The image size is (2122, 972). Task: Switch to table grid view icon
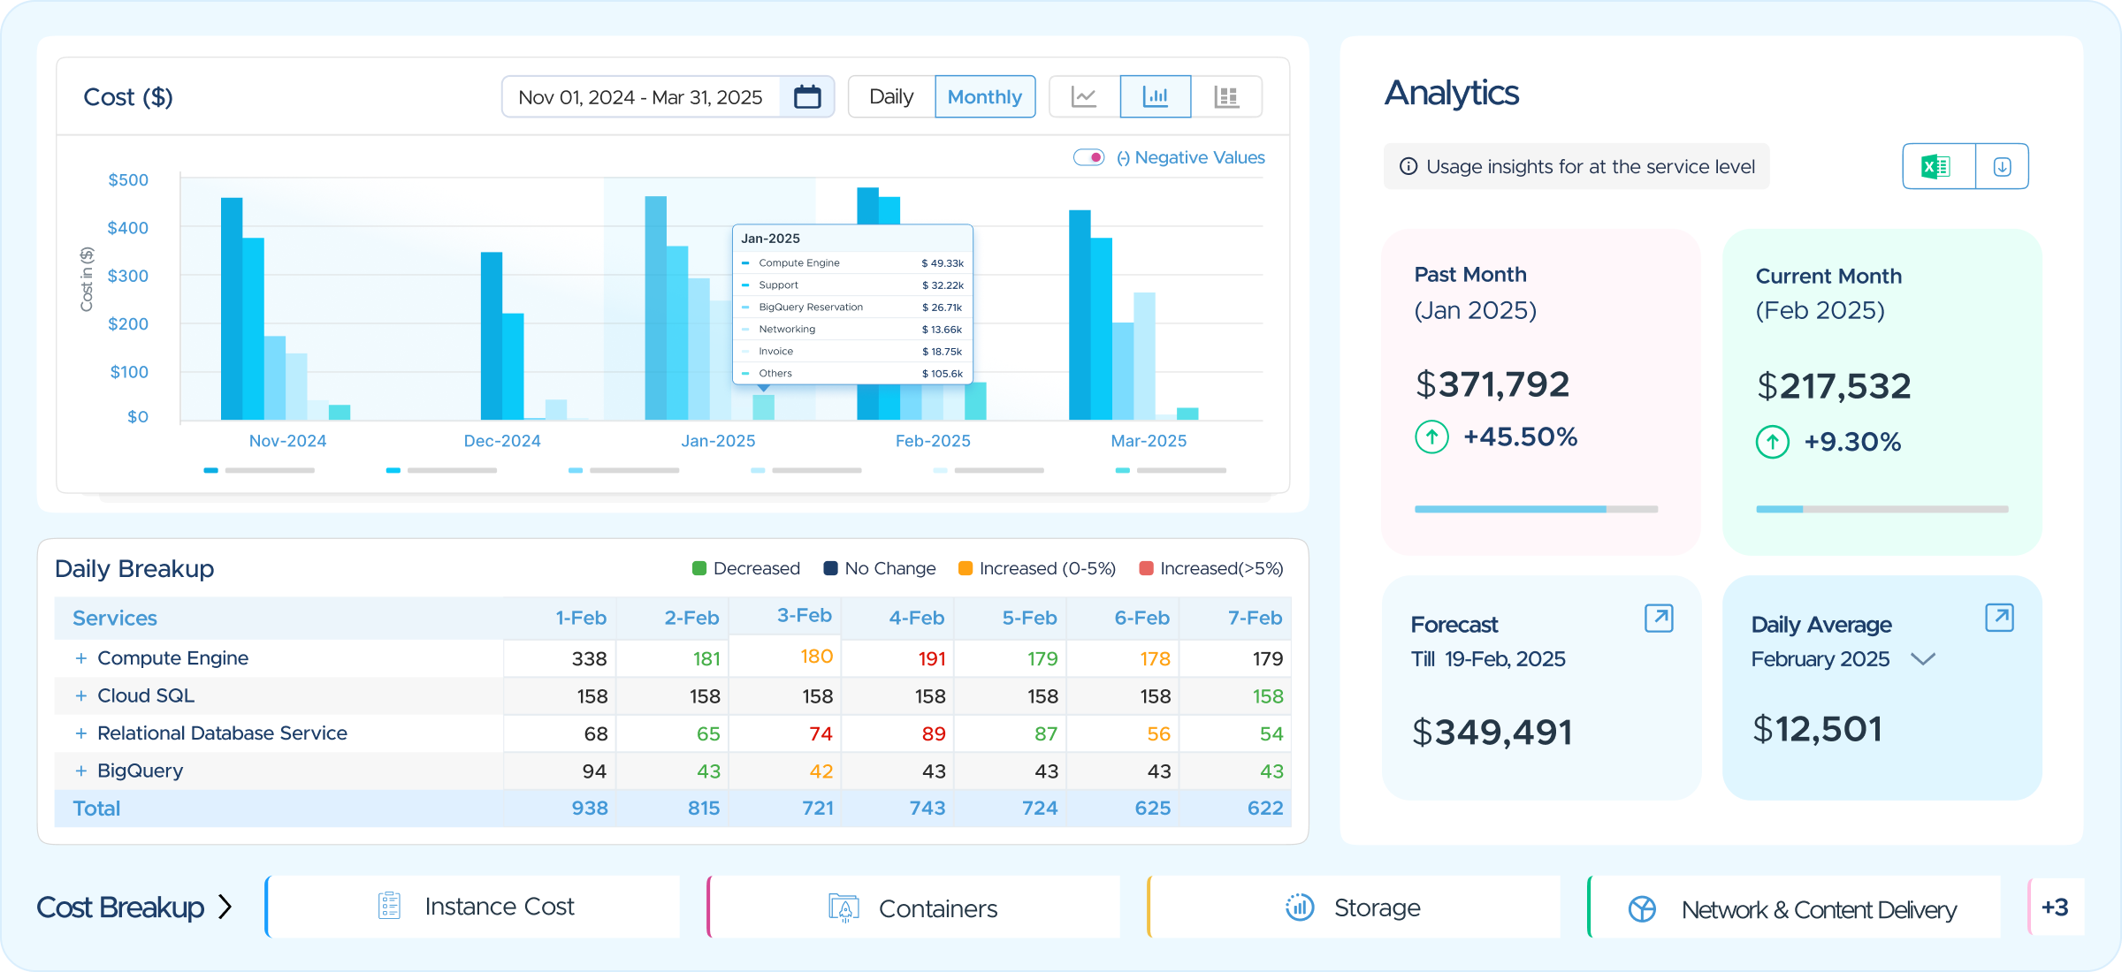(x=1226, y=96)
